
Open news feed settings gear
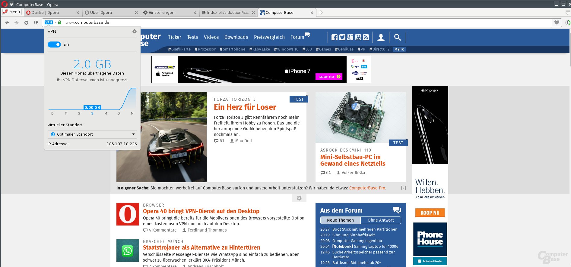tap(299, 198)
